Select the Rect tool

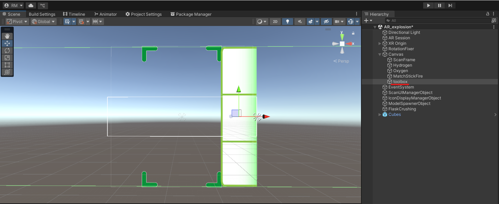(x=7, y=65)
